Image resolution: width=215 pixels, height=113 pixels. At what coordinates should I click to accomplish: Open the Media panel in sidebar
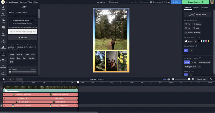click(x=3, y=8)
